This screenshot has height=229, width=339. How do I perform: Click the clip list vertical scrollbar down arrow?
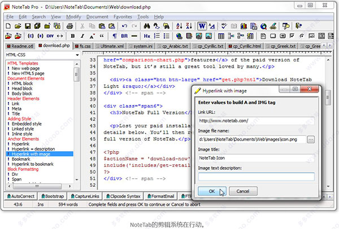click(77, 179)
